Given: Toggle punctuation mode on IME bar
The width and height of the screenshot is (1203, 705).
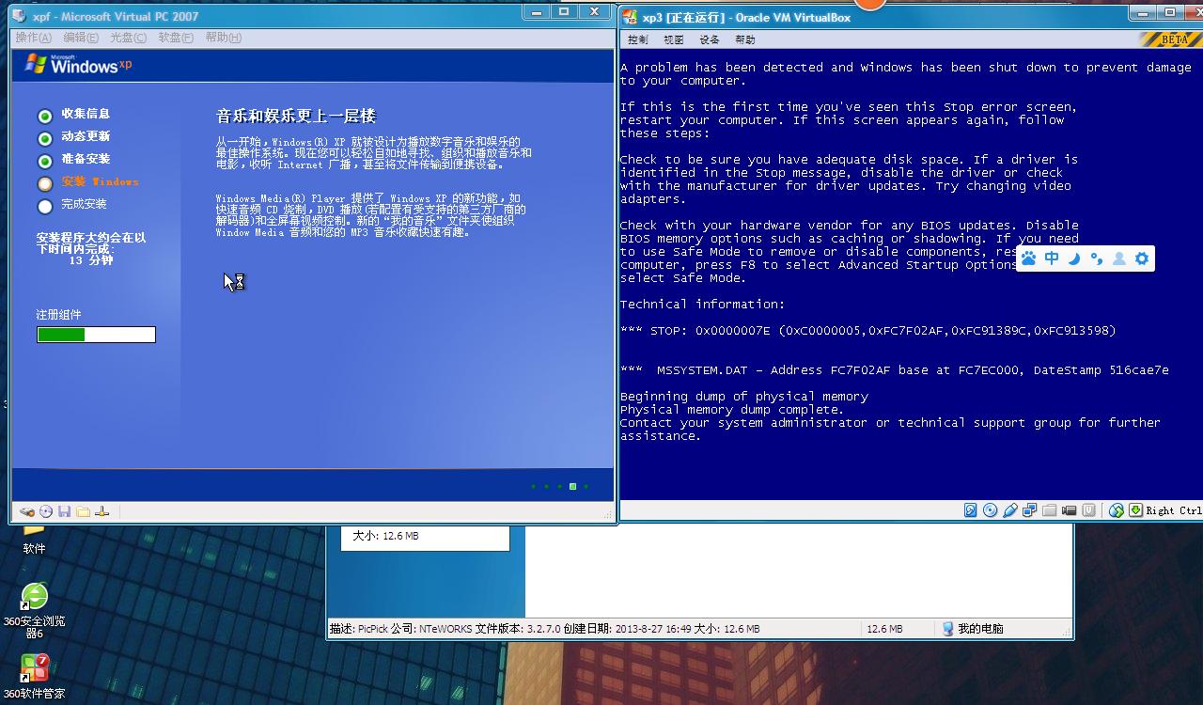Looking at the screenshot, I should click(x=1097, y=258).
